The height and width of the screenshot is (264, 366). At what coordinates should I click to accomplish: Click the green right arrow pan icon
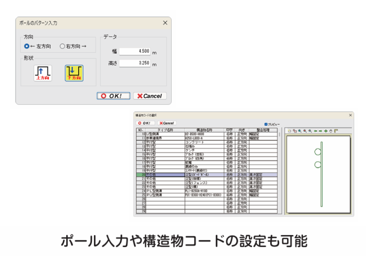pyautogui.click(x=320, y=131)
